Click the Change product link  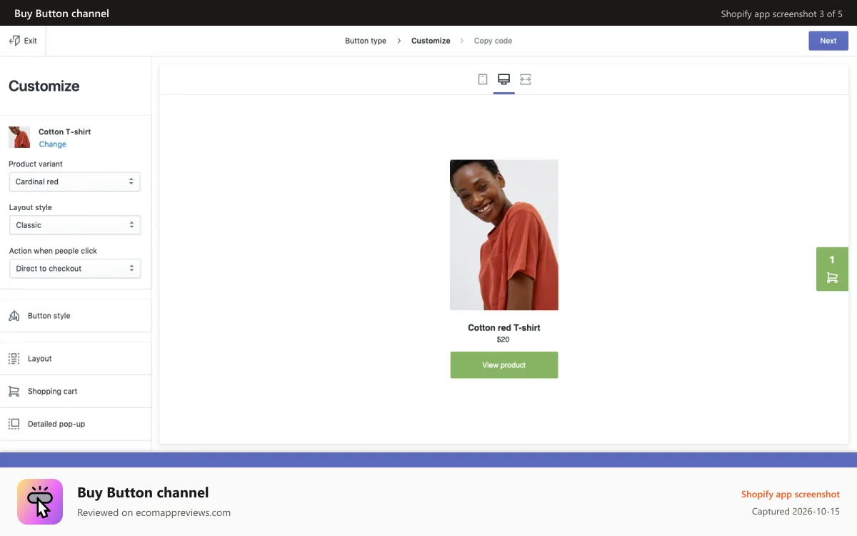(x=53, y=144)
